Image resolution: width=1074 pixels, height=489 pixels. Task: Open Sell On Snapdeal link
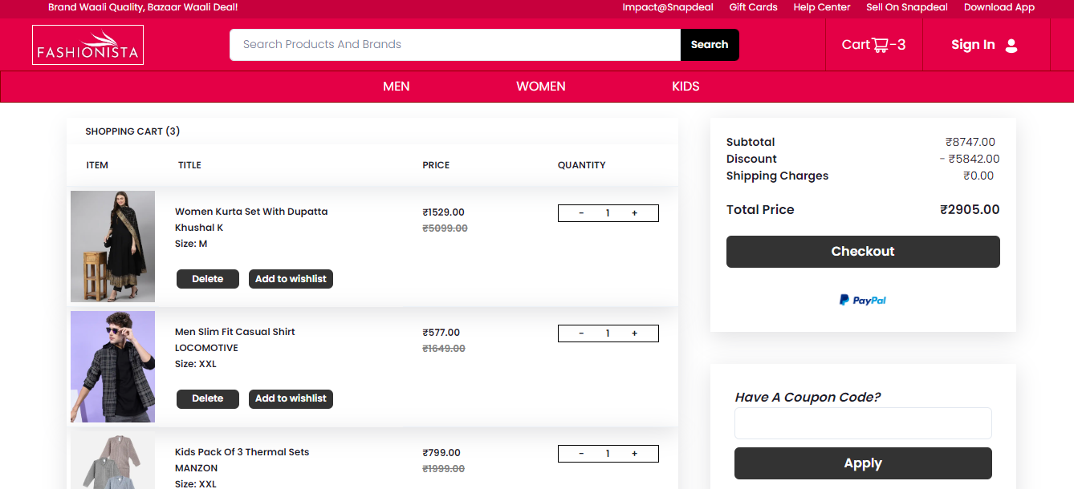[907, 7]
